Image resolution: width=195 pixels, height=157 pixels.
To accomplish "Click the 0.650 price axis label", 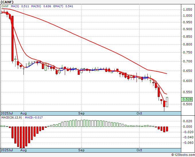I will [188, 71].
